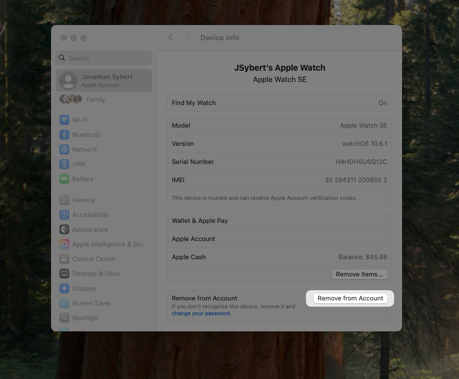Click the Control Center icon
Viewport: 459px width, 379px height.
point(64,259)
